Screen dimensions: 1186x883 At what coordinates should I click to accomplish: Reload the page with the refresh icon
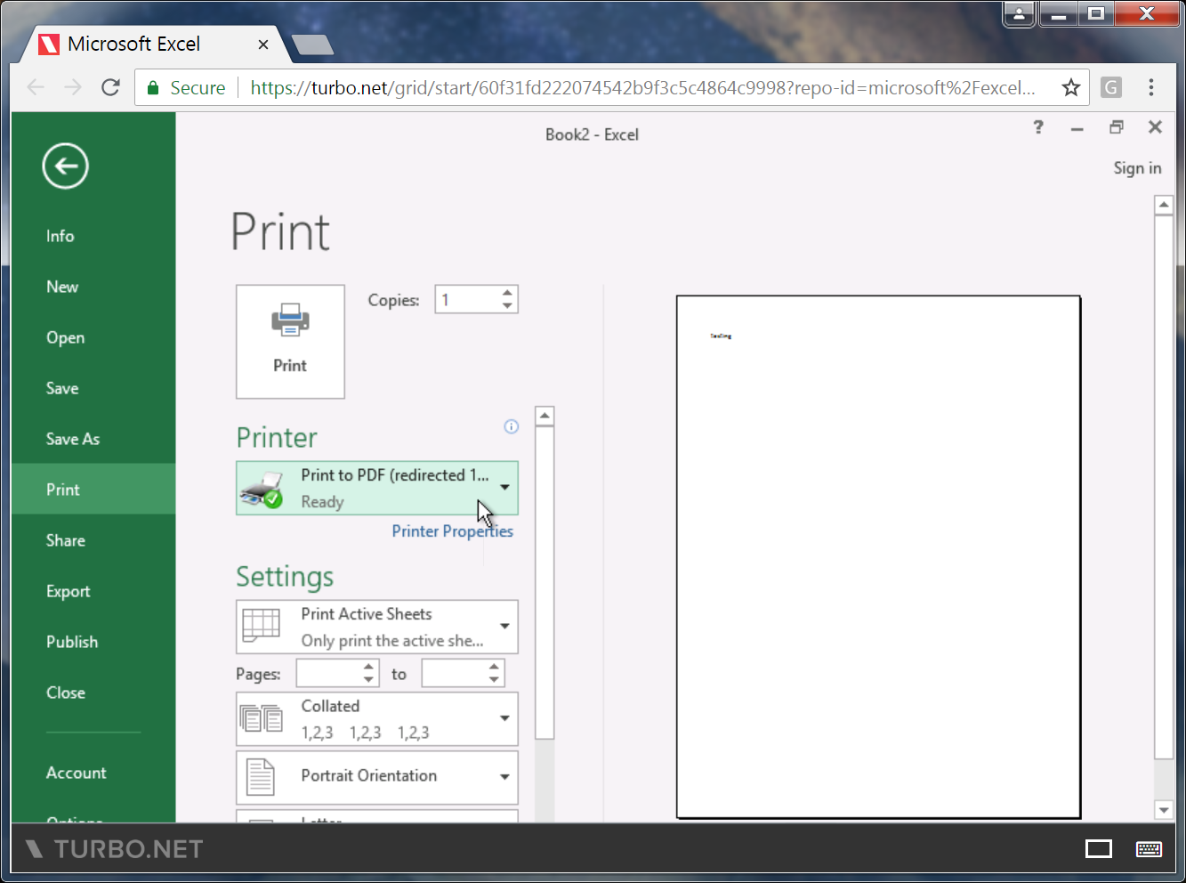coord(109,86)
